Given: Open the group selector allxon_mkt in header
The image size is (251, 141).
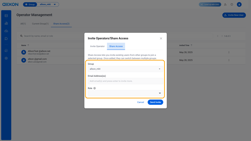Looking at the screenshot, I should click(x=48, y=4).
